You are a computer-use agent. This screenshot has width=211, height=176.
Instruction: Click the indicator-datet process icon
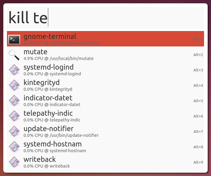pos(14,101)
